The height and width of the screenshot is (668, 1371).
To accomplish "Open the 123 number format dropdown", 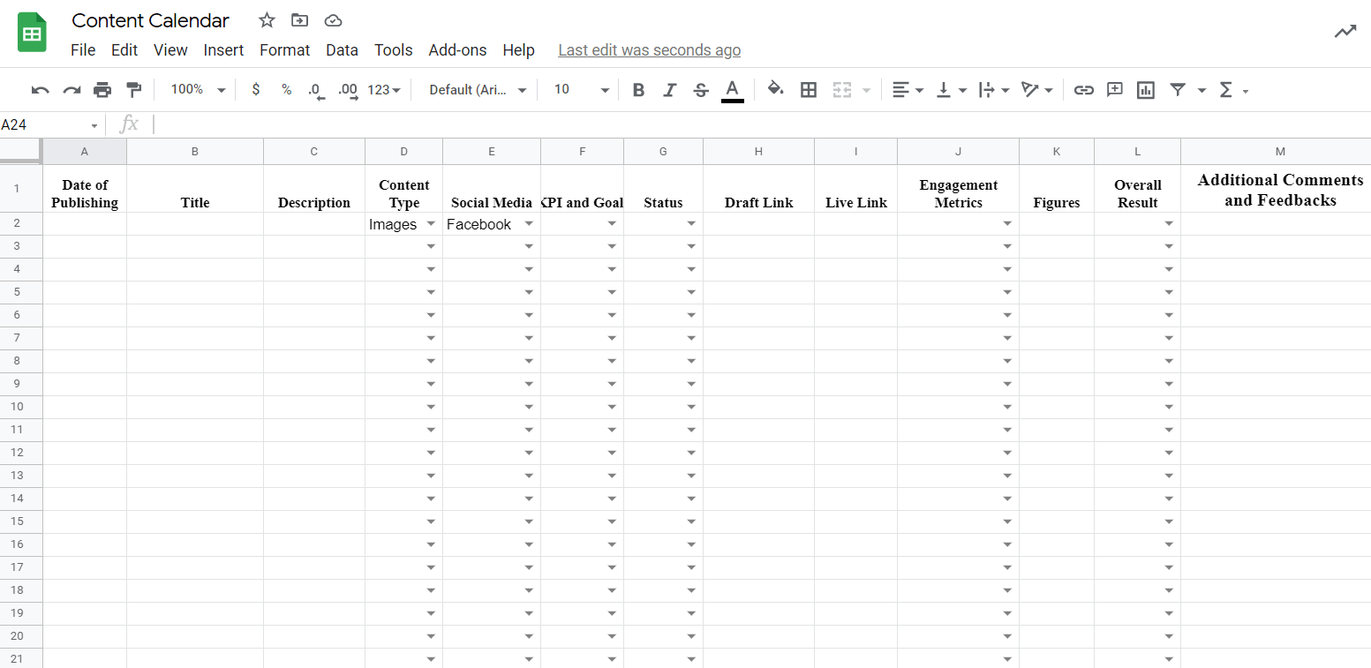I will pyautogui.click(x=384, y=90).
